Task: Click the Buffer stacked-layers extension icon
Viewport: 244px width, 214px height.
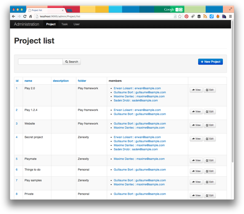Action: coord(199,16)
